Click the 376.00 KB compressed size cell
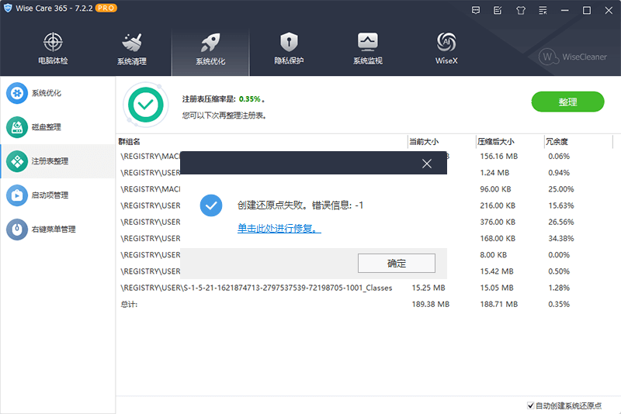 pyautogui.click(x=498, y=222)
